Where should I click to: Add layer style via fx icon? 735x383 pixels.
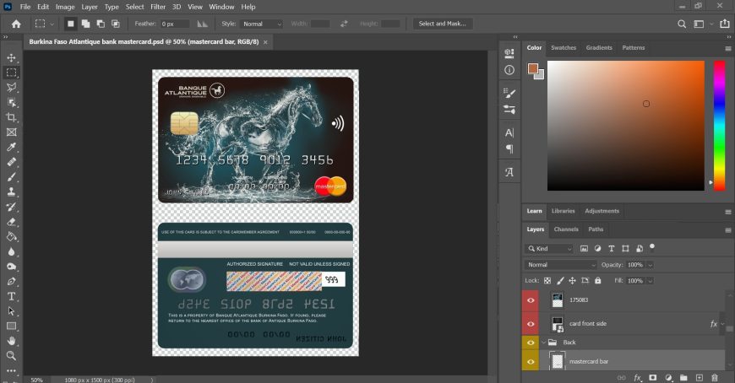coord(638,378)
